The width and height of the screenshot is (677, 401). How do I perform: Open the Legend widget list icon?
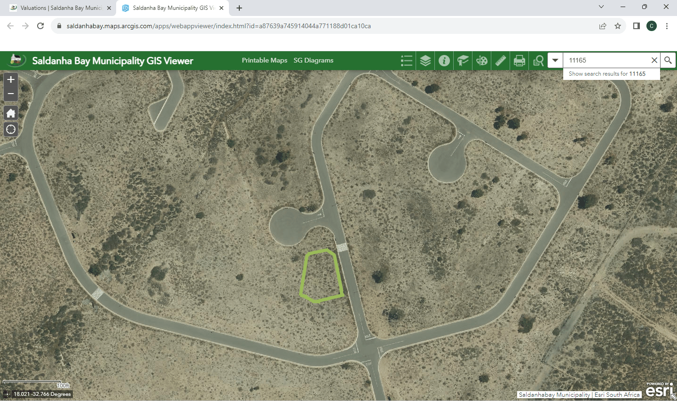[x=407, y=61]
